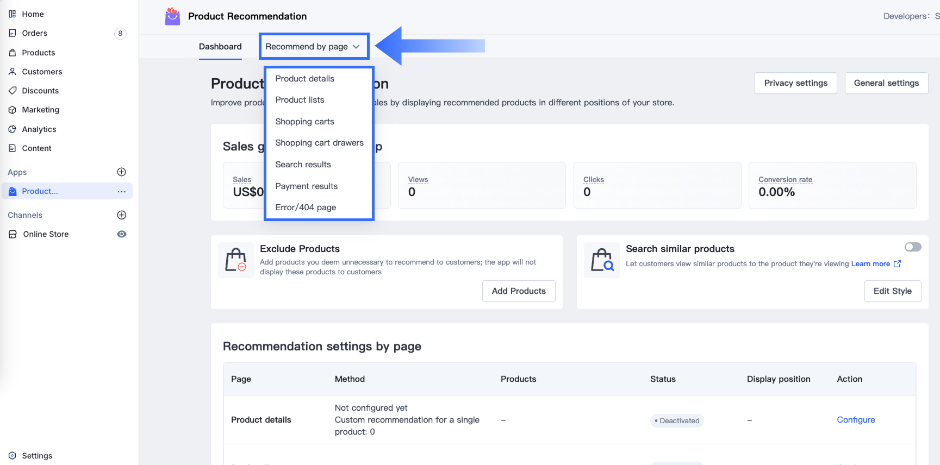Click the Add Products button
940x465 pixels.
click(x=518, y=291)
